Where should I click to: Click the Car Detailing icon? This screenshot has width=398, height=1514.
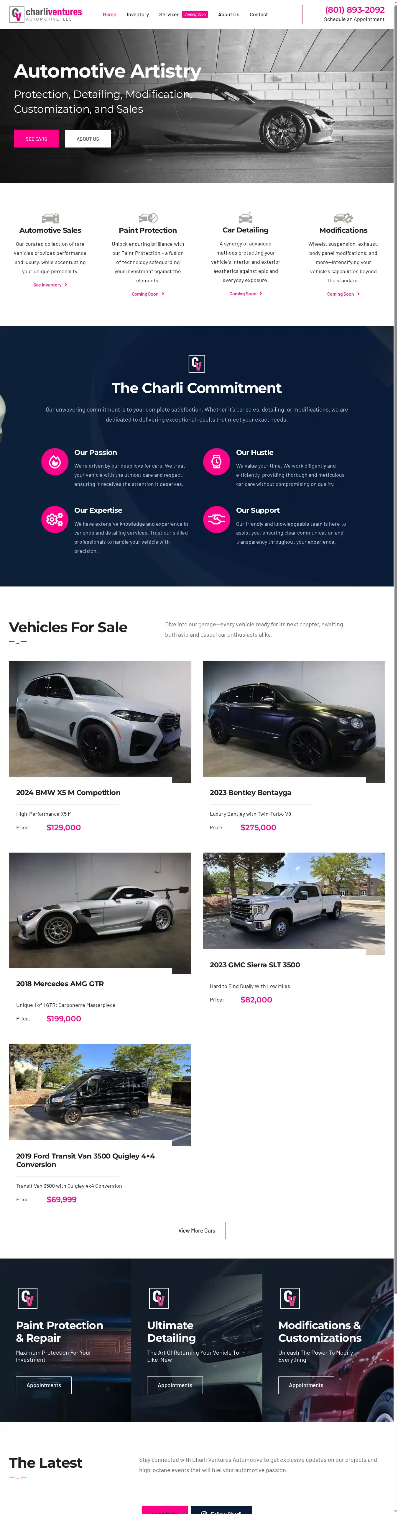click(245, 217)
